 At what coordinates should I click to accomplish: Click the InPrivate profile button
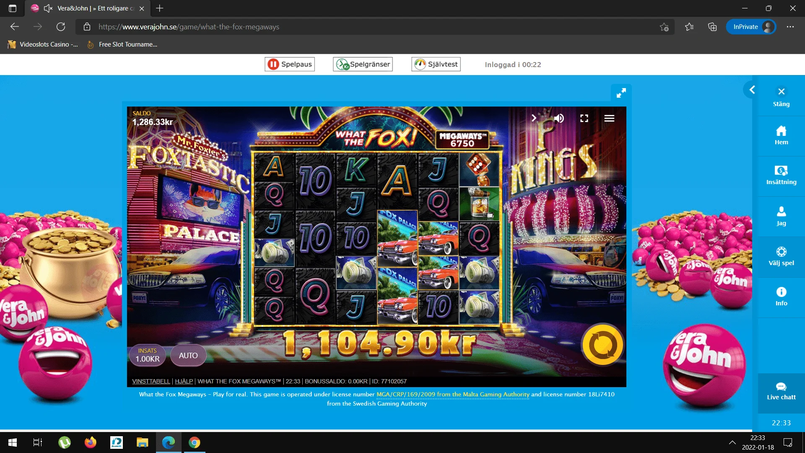pos(751,27)
